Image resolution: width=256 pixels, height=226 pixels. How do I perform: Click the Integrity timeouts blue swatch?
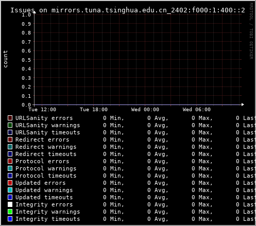[x=10, y=219]
